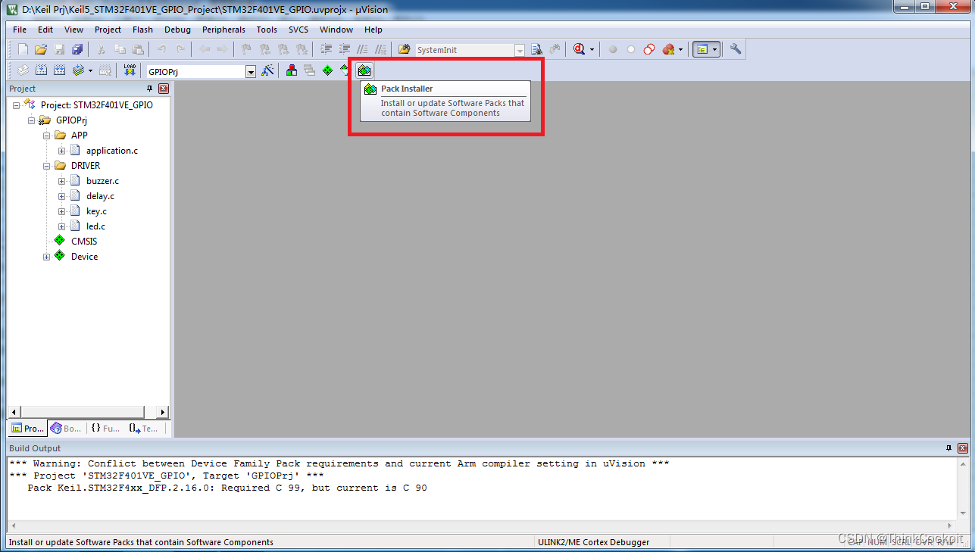
Task: Open the Configuration wrench icon
Action: point(736,49)
